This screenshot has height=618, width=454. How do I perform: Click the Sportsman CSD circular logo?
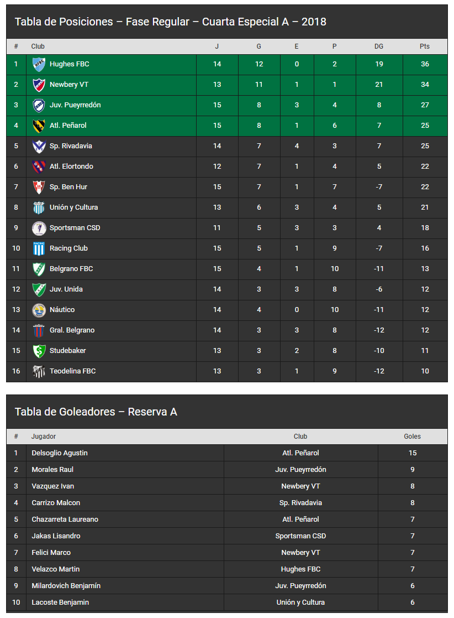[x=39, y=228]
